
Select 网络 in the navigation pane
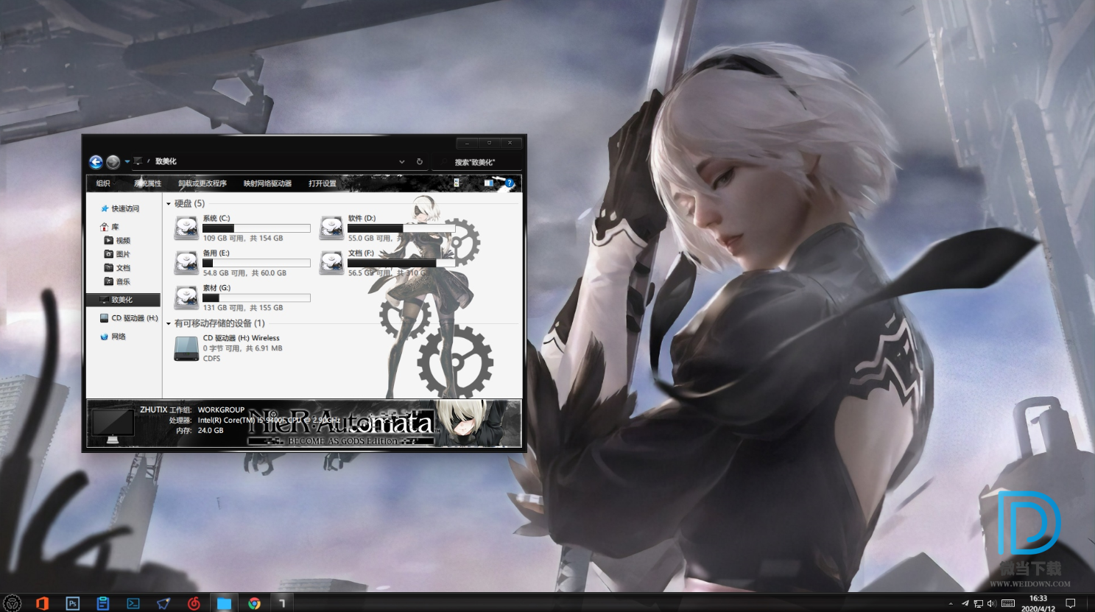[x=113, y=337]
